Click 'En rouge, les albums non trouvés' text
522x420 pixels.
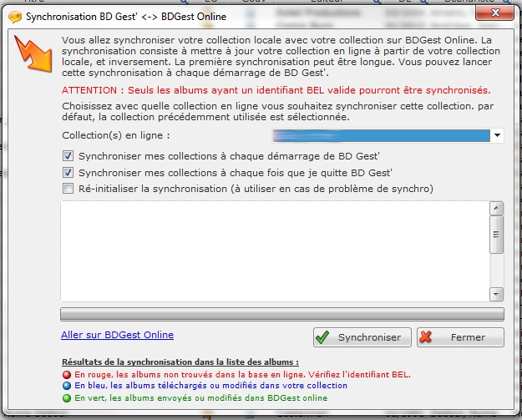[x=243, y=375]
